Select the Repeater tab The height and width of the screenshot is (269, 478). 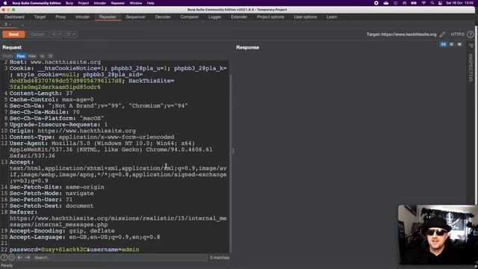click(108, 17)
